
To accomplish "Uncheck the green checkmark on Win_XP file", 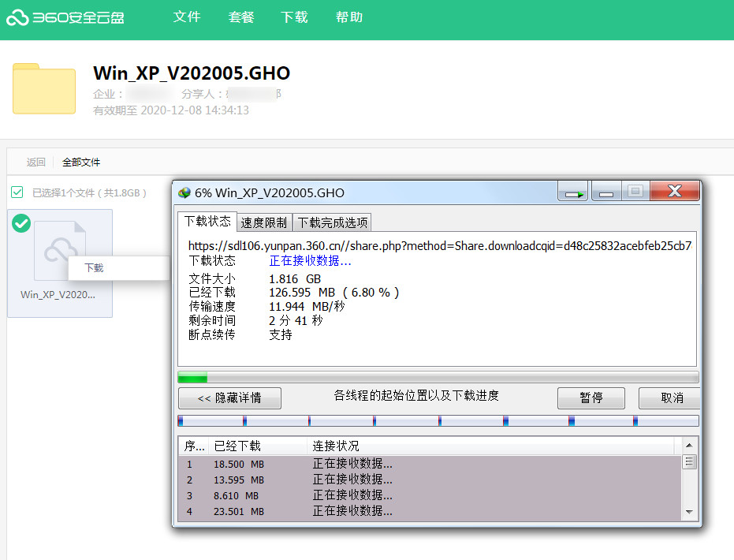I will [x=21, y=223].
